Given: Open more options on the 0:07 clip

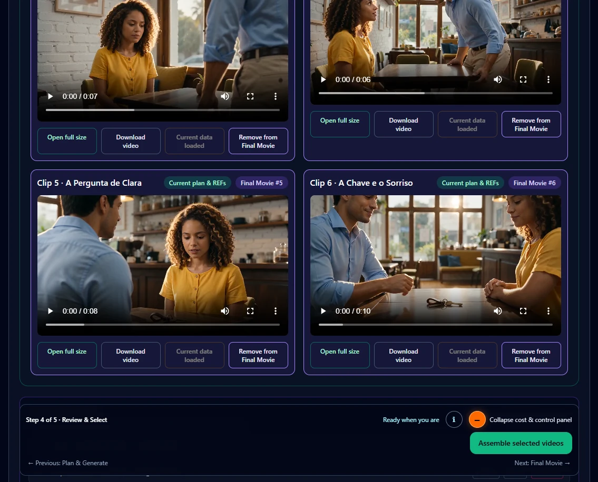Looking at the screenshot, I should pyautogui.click(x=276, y=96).
